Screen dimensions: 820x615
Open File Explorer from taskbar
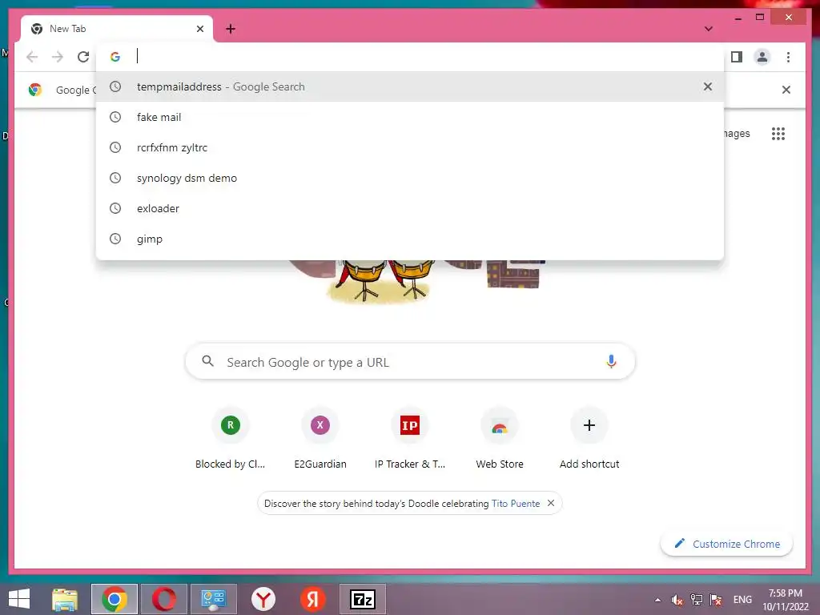tap(65, 599)
